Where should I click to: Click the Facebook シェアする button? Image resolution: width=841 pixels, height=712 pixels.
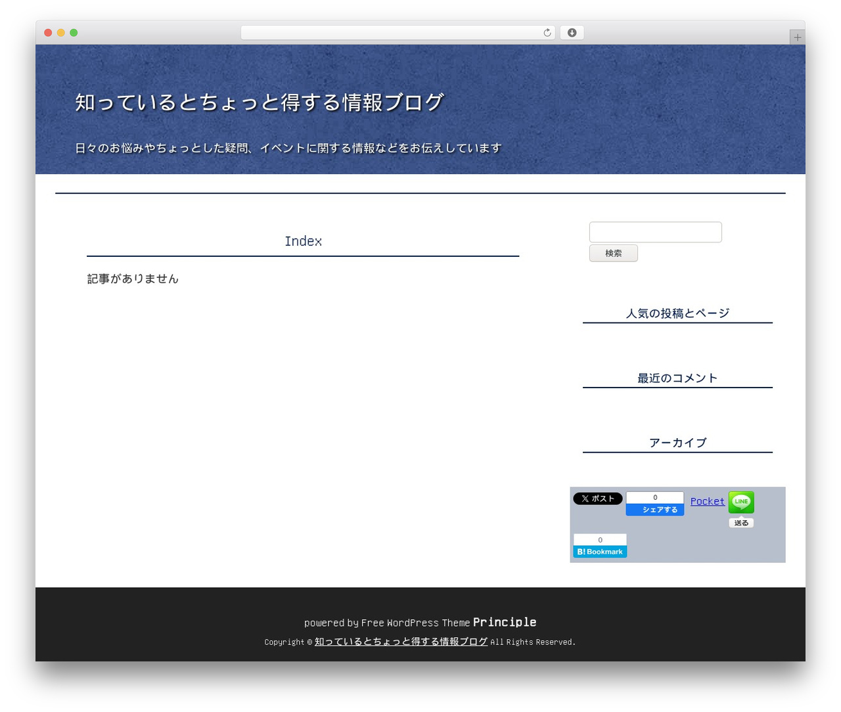(654, 510)
